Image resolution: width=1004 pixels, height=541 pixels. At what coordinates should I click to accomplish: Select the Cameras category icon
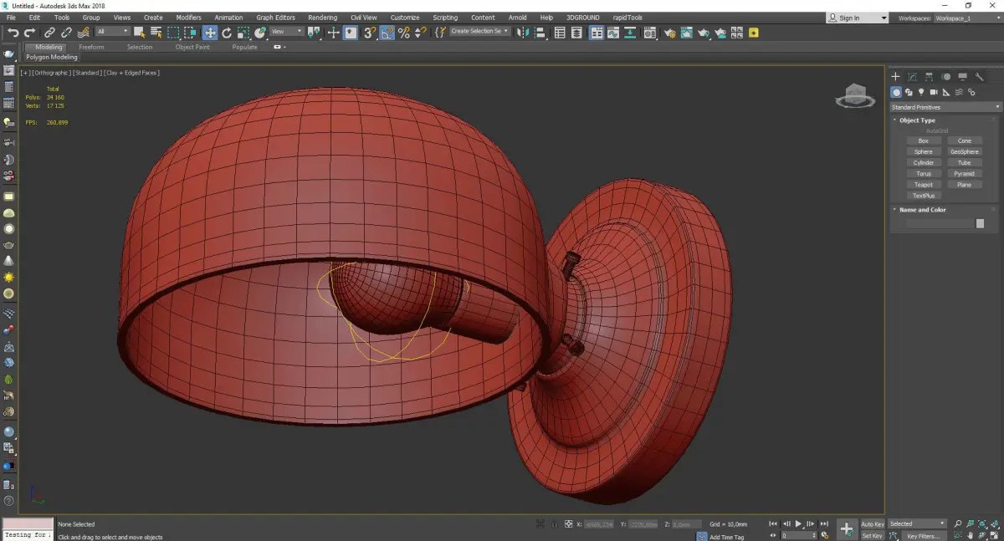click(x=934, y=92)
